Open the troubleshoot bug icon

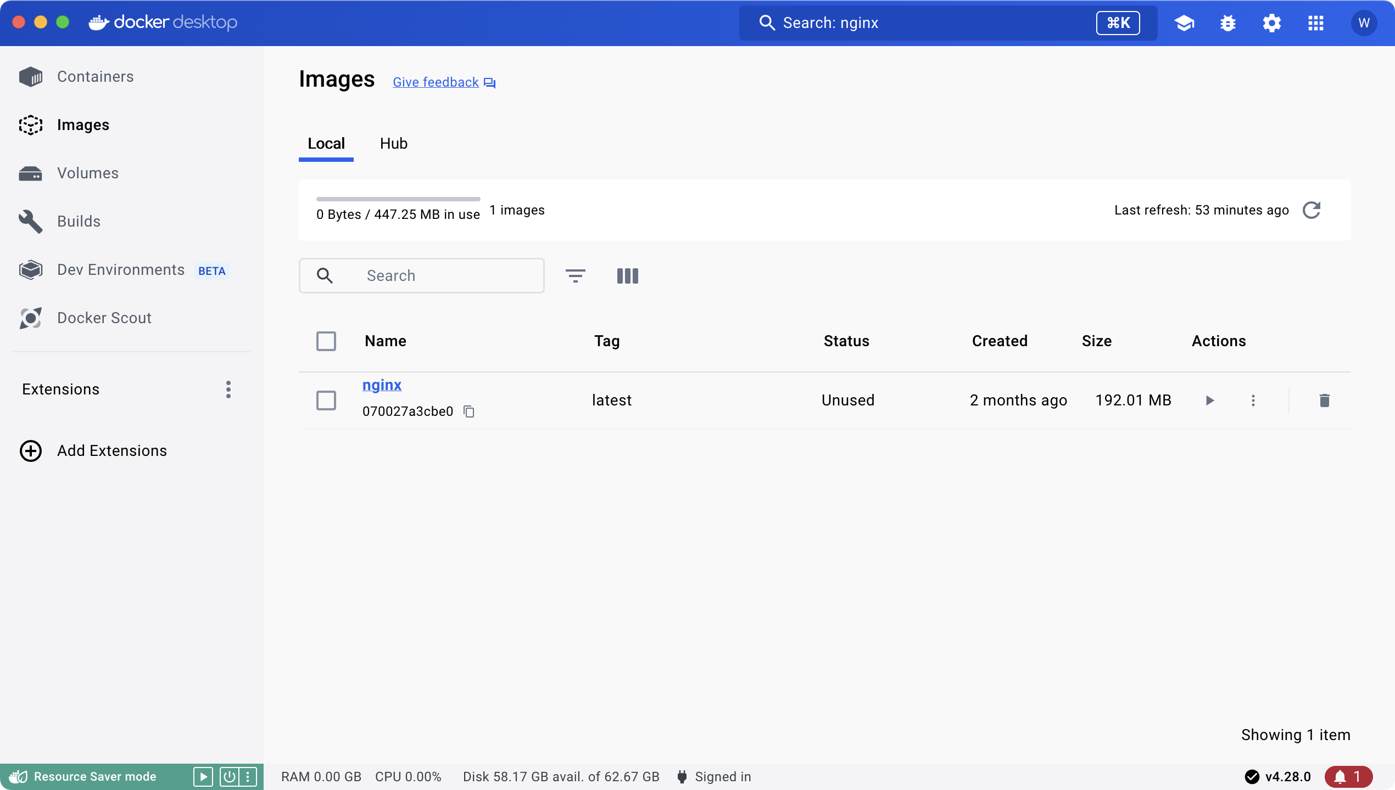click(1228, 23)
